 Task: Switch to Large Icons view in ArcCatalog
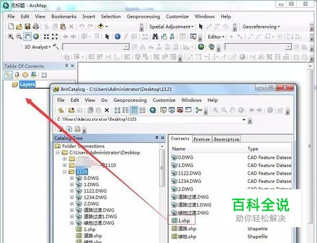pyautogui.click(x=117, y=110)
